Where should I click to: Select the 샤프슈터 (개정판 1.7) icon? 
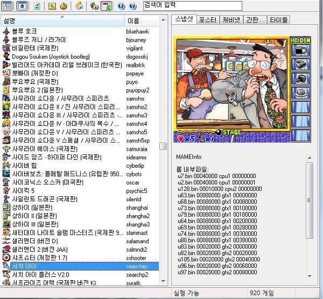click(6, 258)
